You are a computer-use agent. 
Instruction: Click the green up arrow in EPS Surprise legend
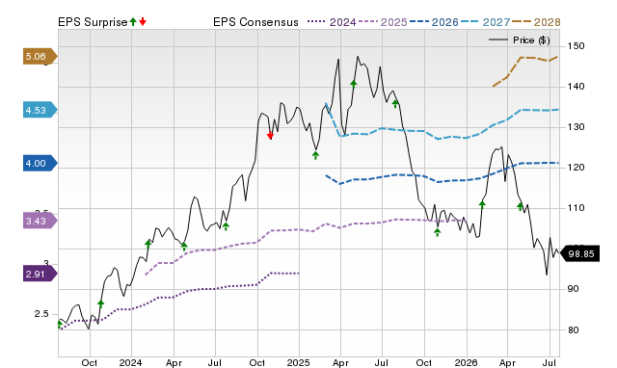(x=133, y=21)
